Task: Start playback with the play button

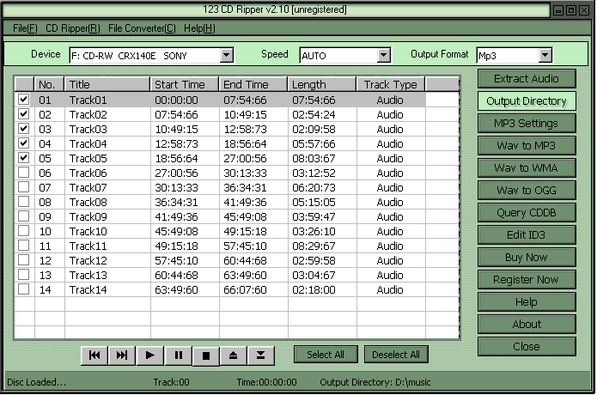Action: point(150,355)
